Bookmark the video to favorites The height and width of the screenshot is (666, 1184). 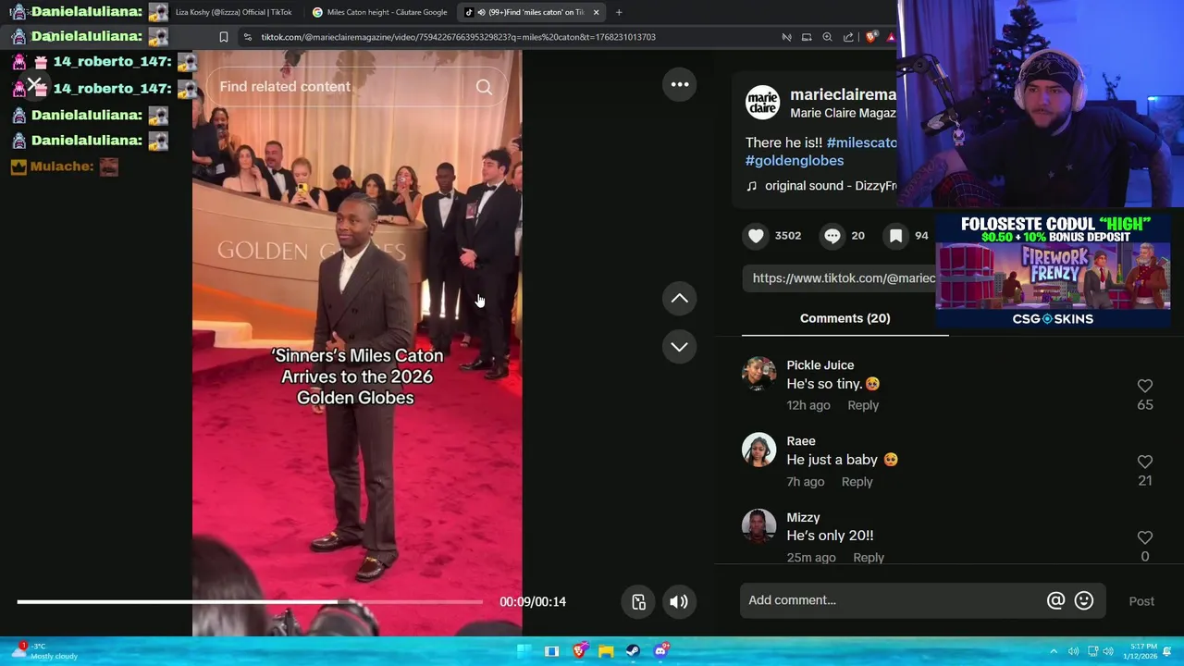(895, 236)
